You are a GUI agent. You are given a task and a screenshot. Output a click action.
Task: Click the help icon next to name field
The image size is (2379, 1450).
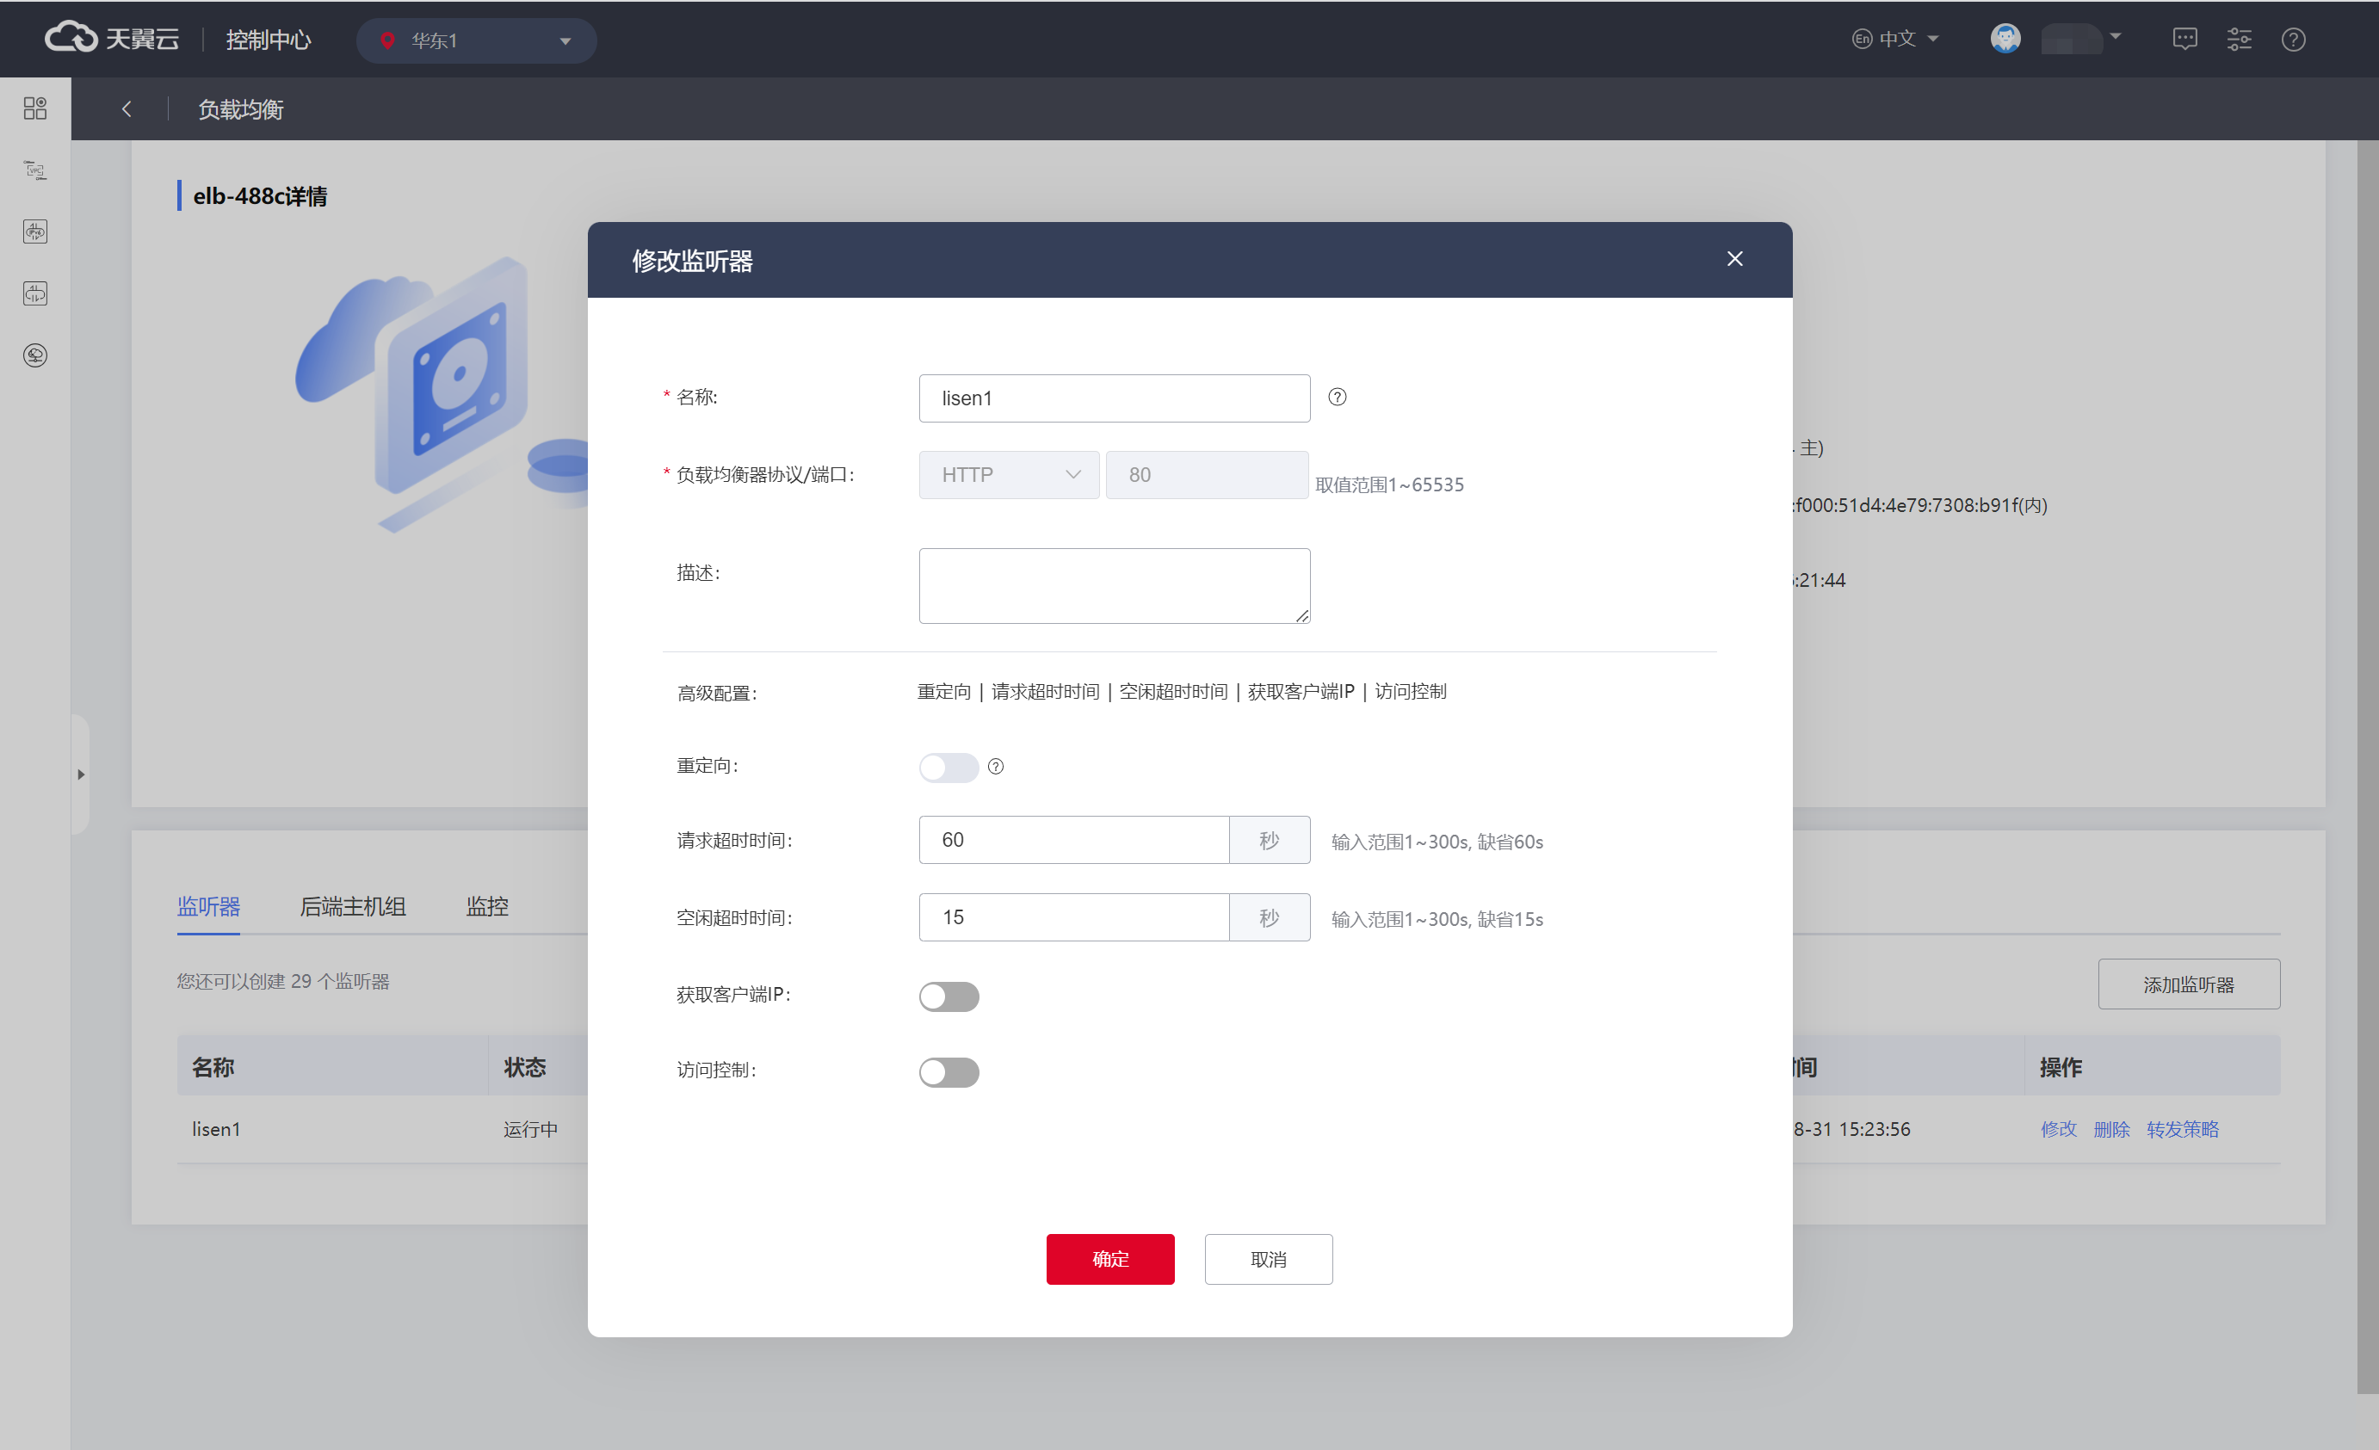1337,397
